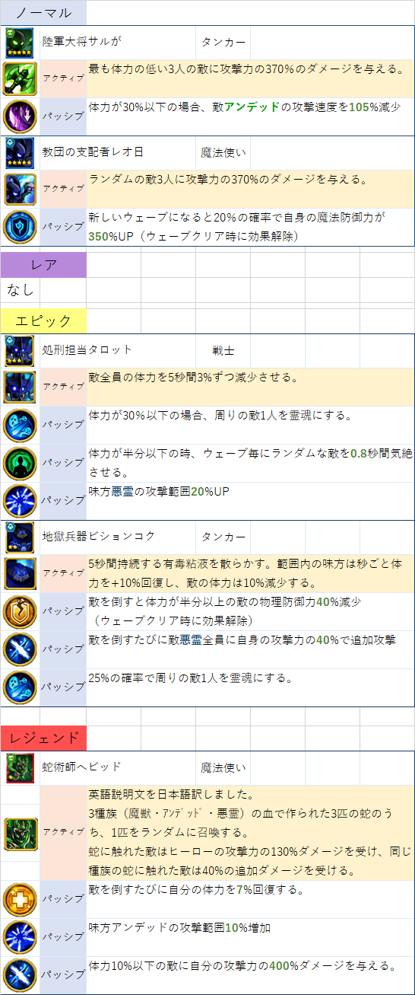
Task: Click アンデッド attack range 10% passive description
Action: 180,927
